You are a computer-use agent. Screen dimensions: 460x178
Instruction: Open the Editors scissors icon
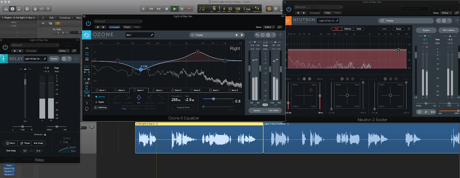point(48,9)
